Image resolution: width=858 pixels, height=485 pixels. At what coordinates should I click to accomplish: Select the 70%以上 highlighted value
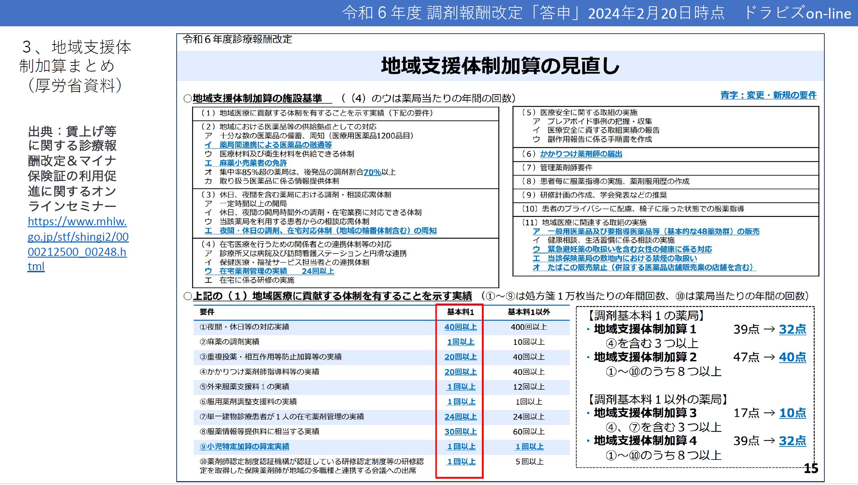tap(372, 172)
